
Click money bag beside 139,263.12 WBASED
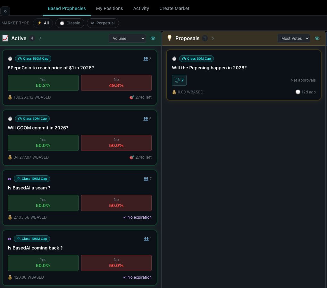10,97
